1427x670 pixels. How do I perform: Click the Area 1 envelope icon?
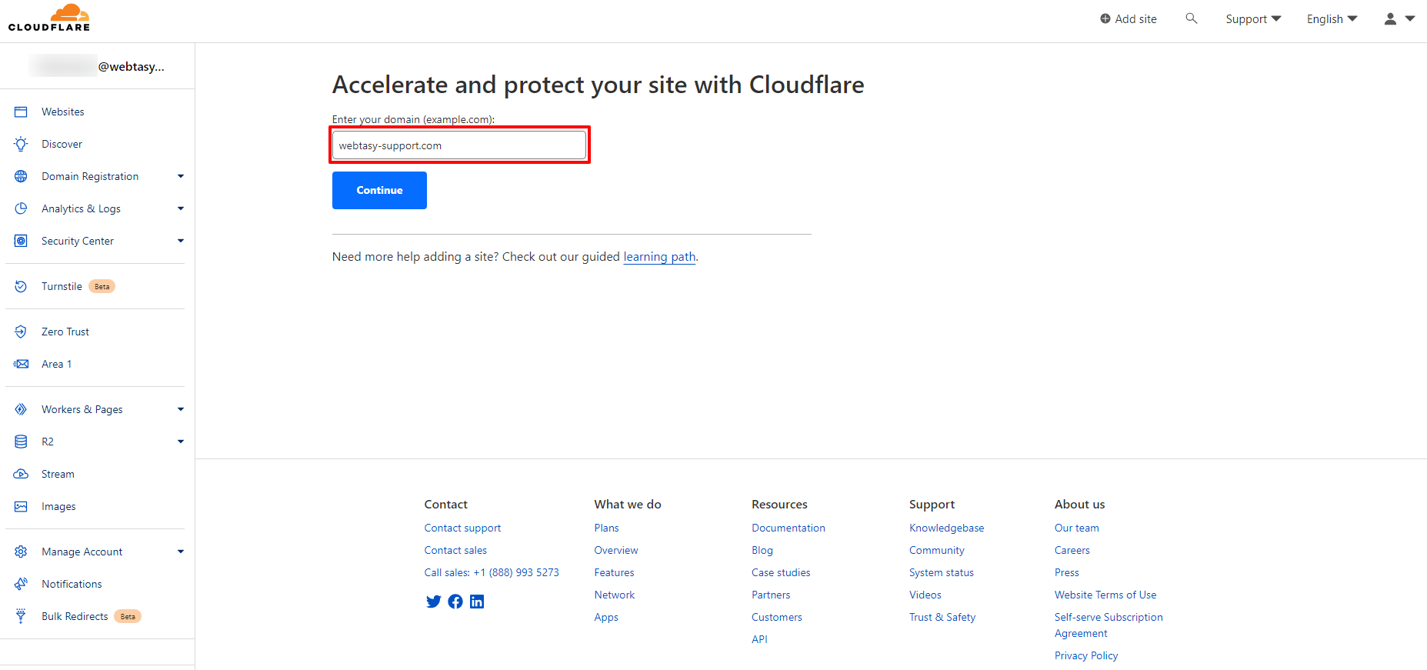pos(21,364)
